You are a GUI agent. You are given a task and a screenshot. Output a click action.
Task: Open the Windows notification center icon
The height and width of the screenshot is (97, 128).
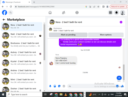125,94
